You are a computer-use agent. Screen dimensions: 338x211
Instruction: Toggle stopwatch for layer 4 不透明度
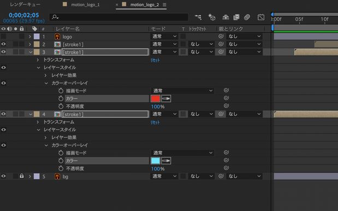tap(61, 168)
